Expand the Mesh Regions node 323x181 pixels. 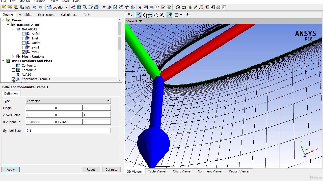(x=13, y=56)
